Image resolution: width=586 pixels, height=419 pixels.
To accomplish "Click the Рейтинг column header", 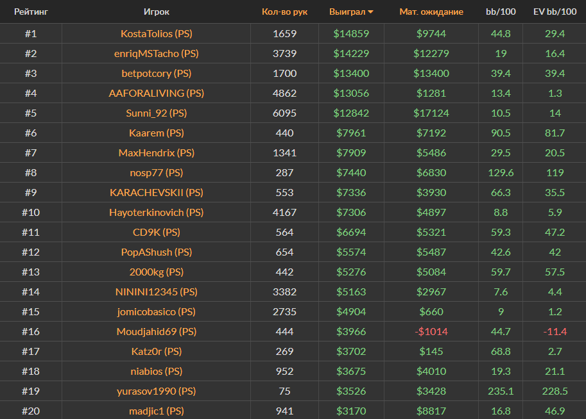I will (x=31, y=12).
